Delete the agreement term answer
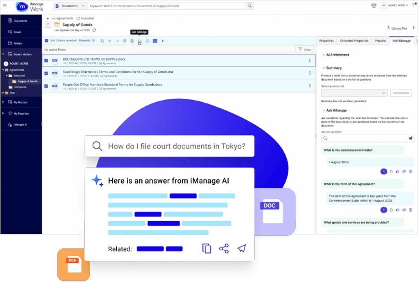This screenshot has height=283, width=418. [411, 210]
